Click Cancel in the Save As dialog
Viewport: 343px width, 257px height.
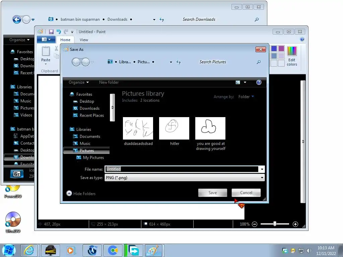(x=246, y=192)
